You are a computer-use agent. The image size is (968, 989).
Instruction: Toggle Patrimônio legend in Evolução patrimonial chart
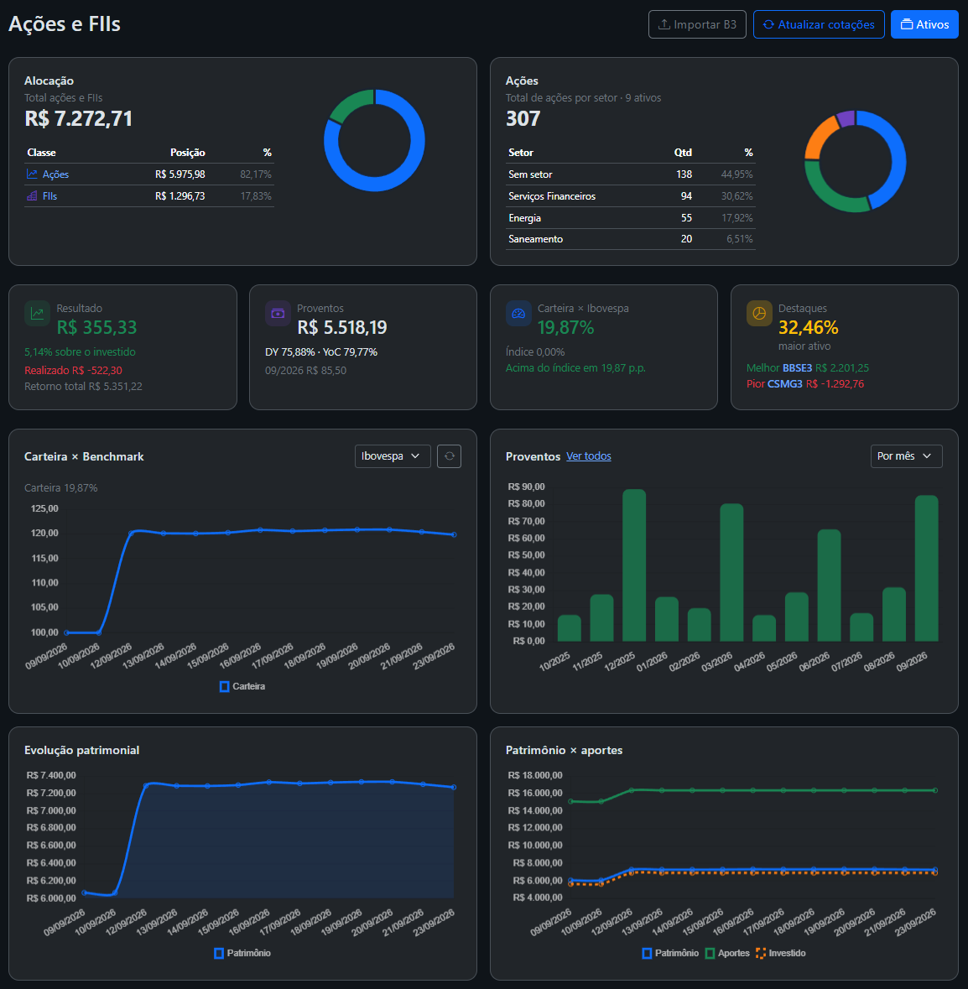click(242, 953)
